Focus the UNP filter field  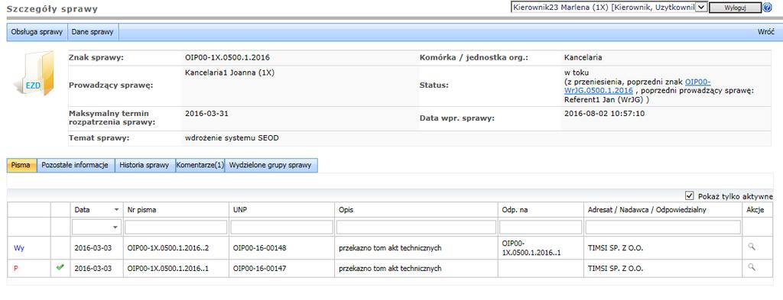(281, 227)
